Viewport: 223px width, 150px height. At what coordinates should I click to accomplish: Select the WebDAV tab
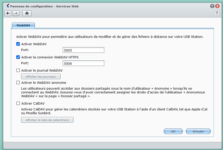[x=23, y=25]
